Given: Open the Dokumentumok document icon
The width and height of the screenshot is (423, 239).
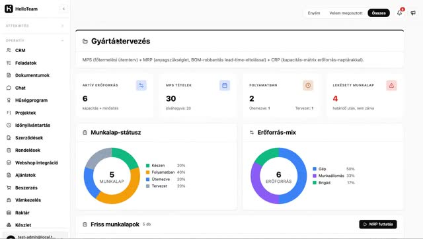Looking at the screenshot, I should pyautogui.click(x=9, y=75).
